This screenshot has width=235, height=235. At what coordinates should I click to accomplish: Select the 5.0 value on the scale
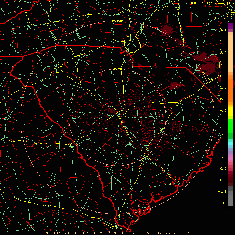pyautogui.click(x=223, y=99)
